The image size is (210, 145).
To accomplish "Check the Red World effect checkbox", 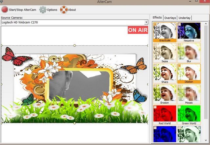I will coord(155,107).
